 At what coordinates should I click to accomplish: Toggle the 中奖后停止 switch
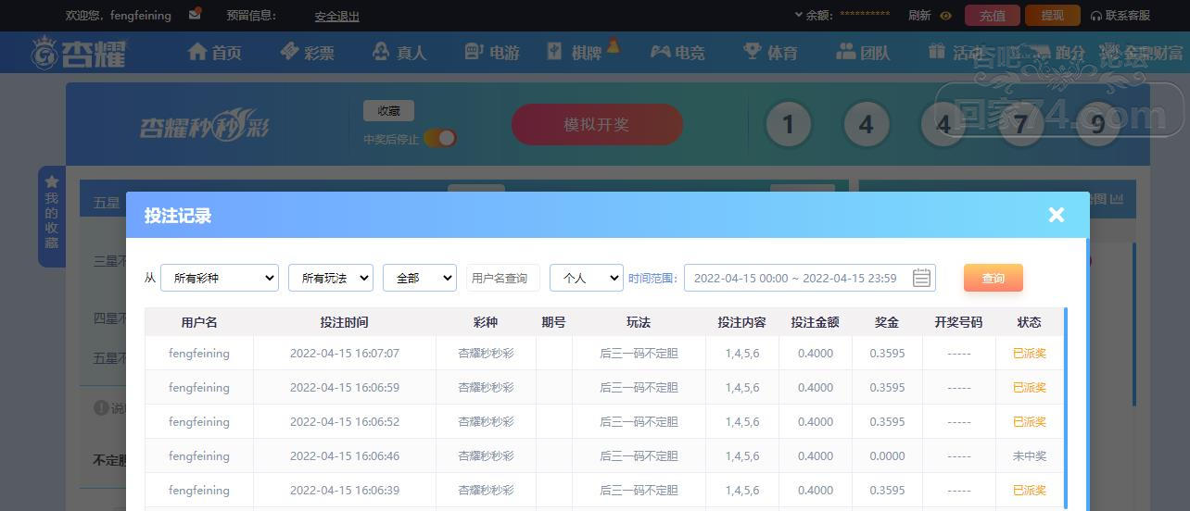(441, 138)
